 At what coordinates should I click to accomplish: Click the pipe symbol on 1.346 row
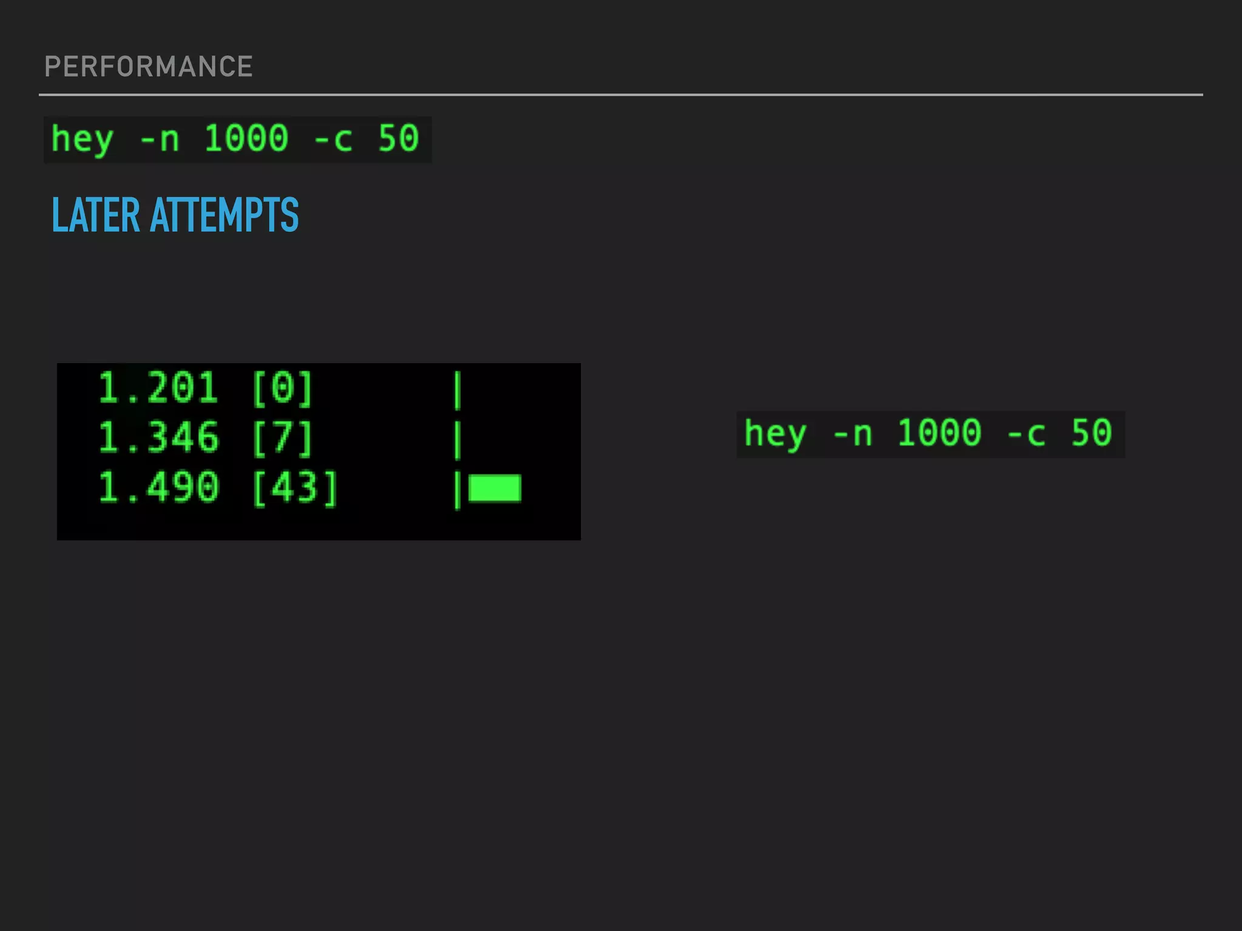[x=458, y=440]
